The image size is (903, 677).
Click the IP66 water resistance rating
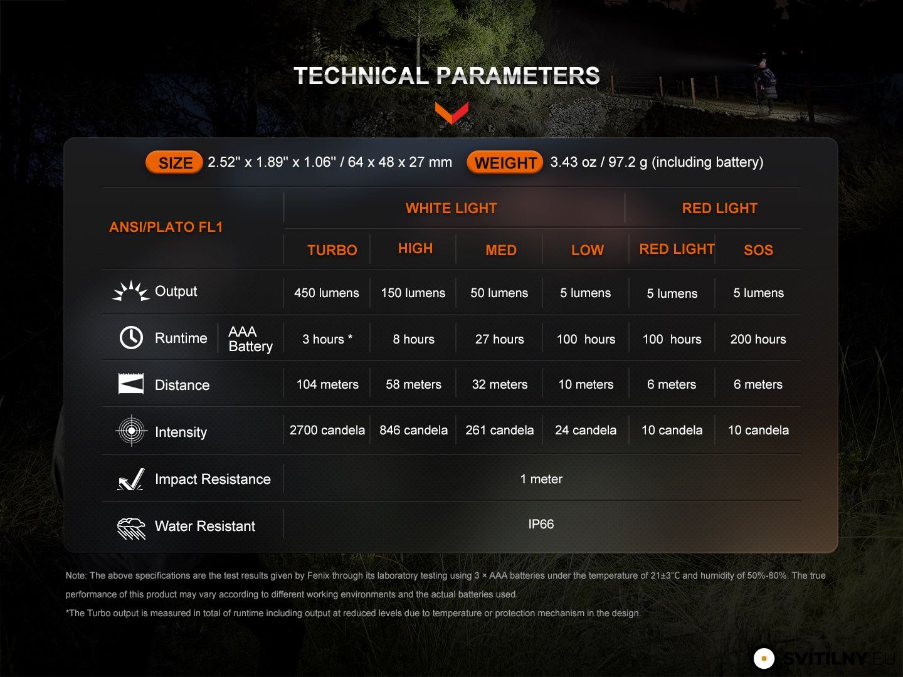pyautogui.click(x=541, y=524)
